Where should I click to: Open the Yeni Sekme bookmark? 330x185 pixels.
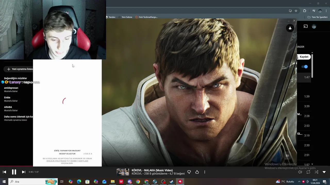click(x=125, y=17)
